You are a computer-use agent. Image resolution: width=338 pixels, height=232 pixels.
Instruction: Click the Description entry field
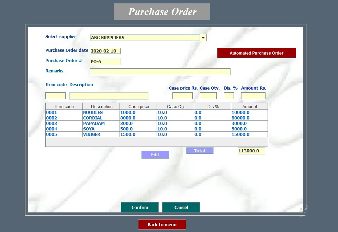[109, 96]
